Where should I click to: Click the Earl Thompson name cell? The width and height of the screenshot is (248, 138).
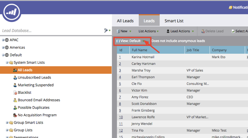pyautogui.click(x=143, y=77)
